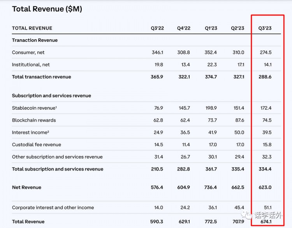The height and width of the screenshot is (228, 292).
Task: Click total subscription value 282.8
Action: (x=184, y=169)
